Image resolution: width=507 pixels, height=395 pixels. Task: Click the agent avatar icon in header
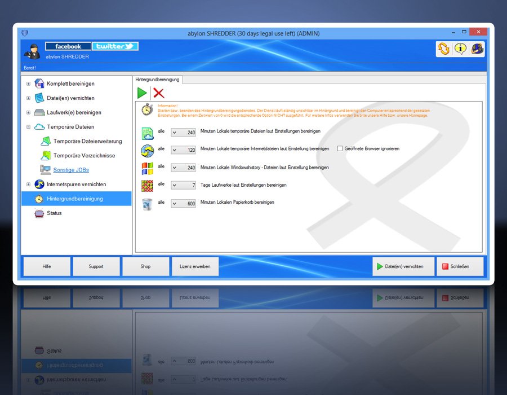point(32,52)
